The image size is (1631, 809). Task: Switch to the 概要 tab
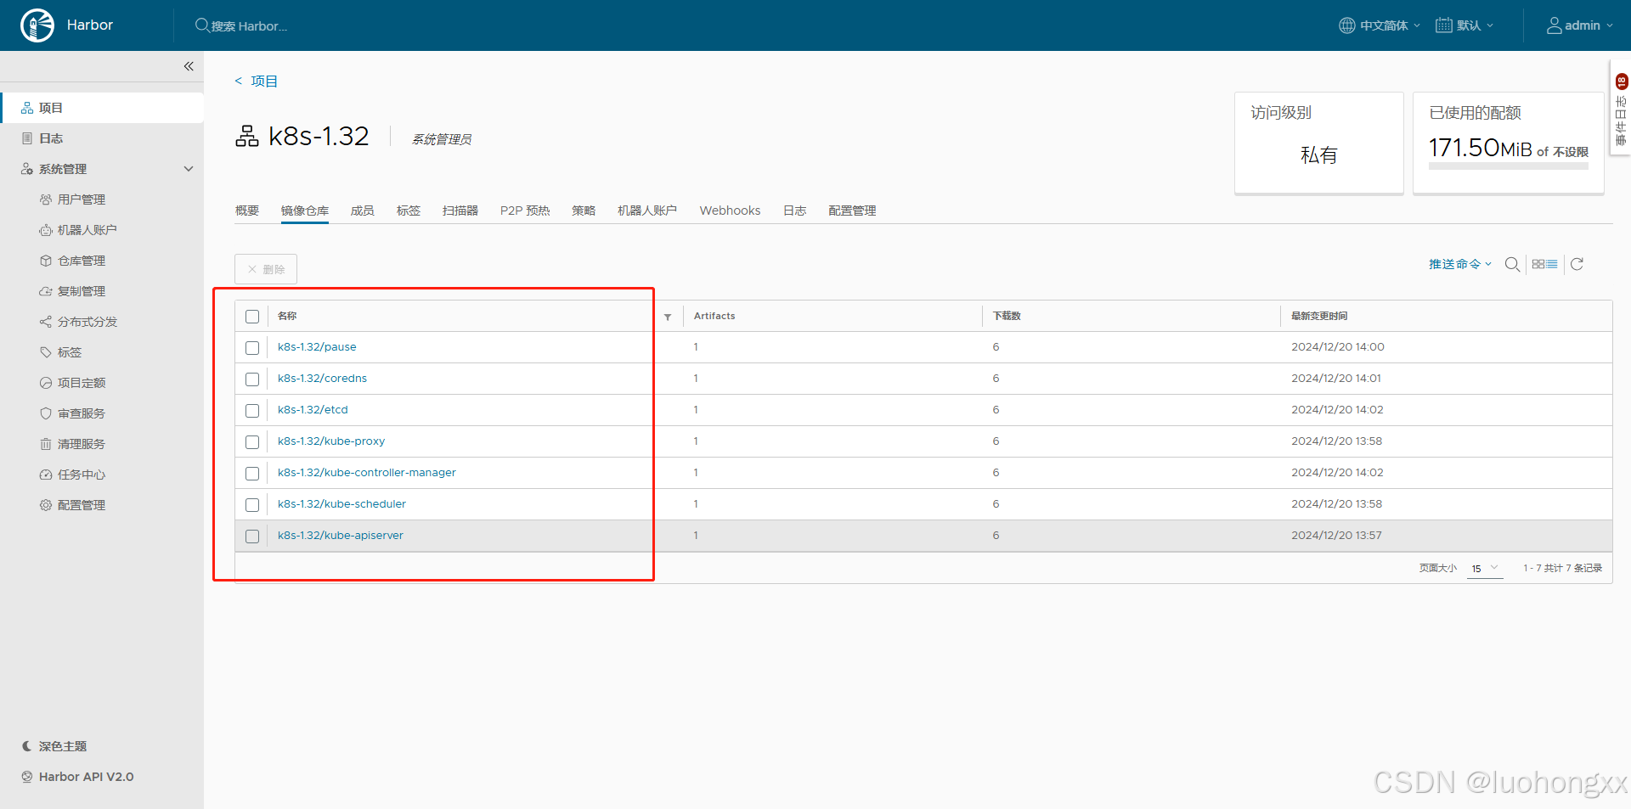point(247,211)
